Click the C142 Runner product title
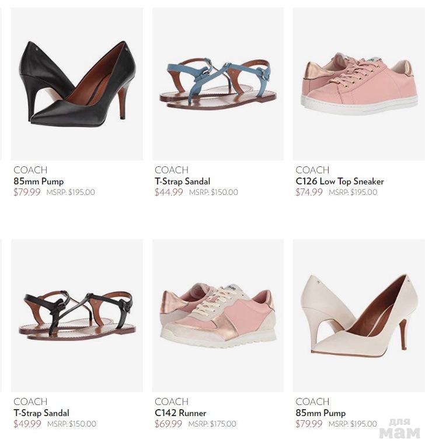The width and height of the screenshot is (429, 447). [180, 413]
